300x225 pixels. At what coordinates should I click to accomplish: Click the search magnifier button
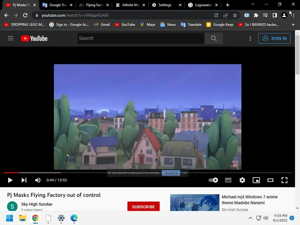(x=214, y=38)
